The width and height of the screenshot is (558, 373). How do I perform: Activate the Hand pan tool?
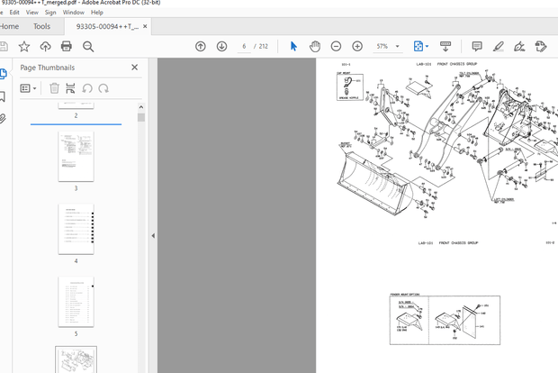315,46
